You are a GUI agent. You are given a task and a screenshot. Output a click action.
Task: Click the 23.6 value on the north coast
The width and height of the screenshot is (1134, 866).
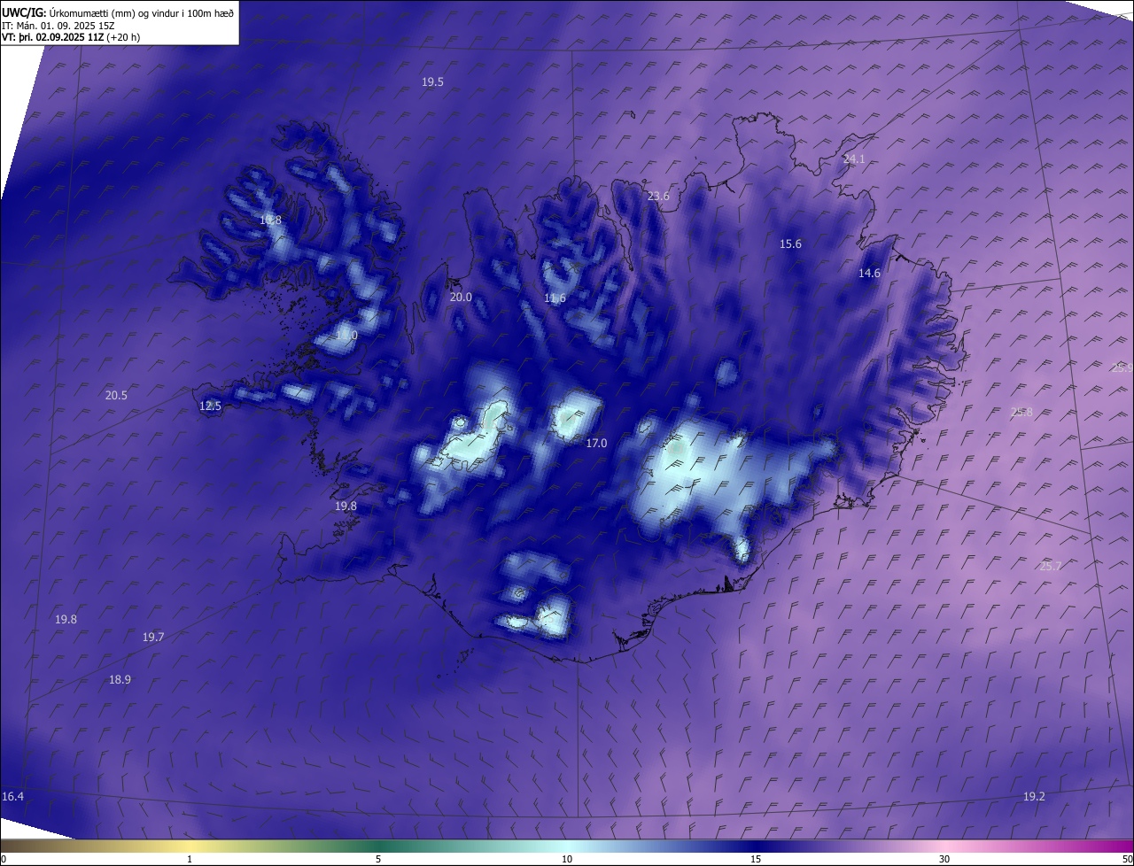(658, 196)
